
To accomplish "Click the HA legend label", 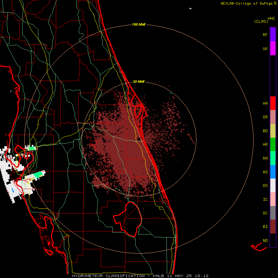I will coord(265,103).
